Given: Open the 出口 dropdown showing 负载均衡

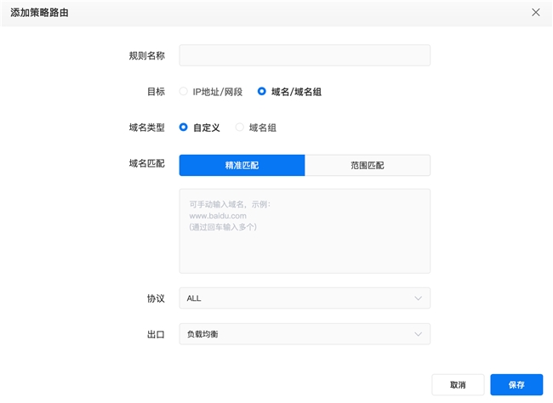Looking at the screenshot, I should [x=298, y=334].
